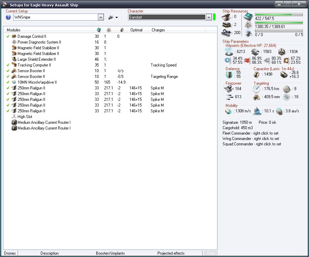Click the Cargohold: 450 m3 text
The image size is (309, 257).
tap(238, 128)
